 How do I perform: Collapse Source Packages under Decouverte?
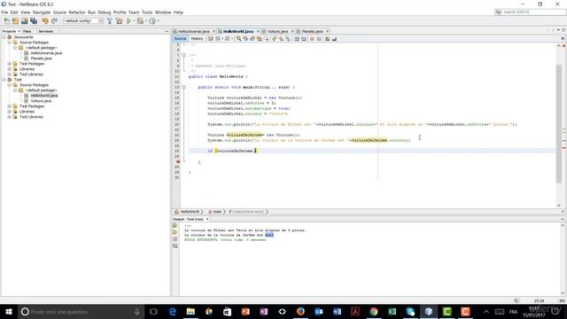pos(10,43)
